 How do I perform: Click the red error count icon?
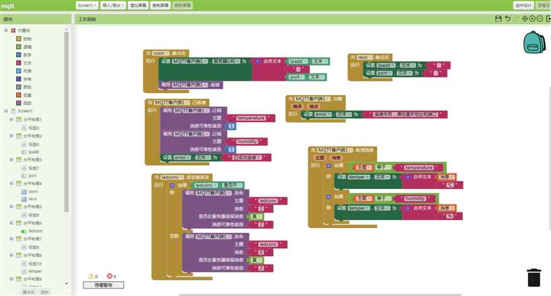[x=109, y=276]
